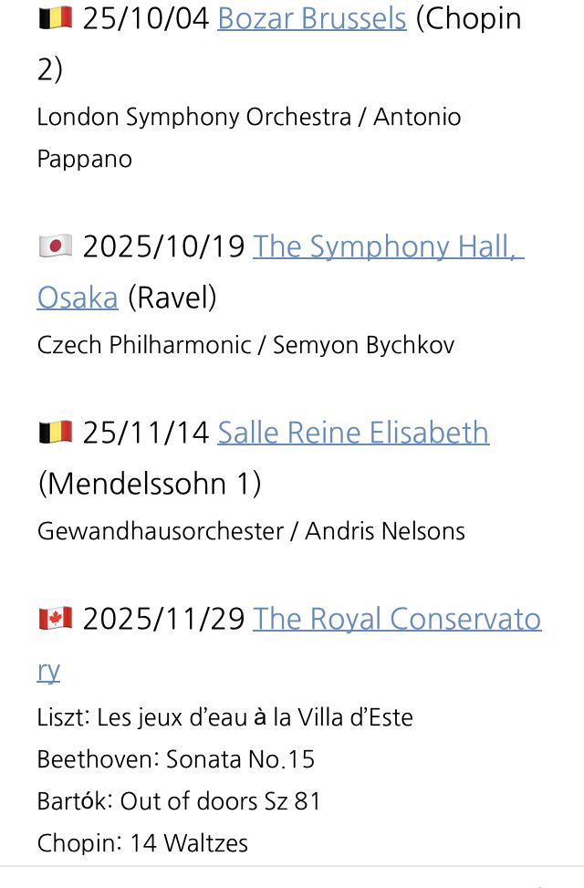Click the Japanese flag emoji

point(55,246)
